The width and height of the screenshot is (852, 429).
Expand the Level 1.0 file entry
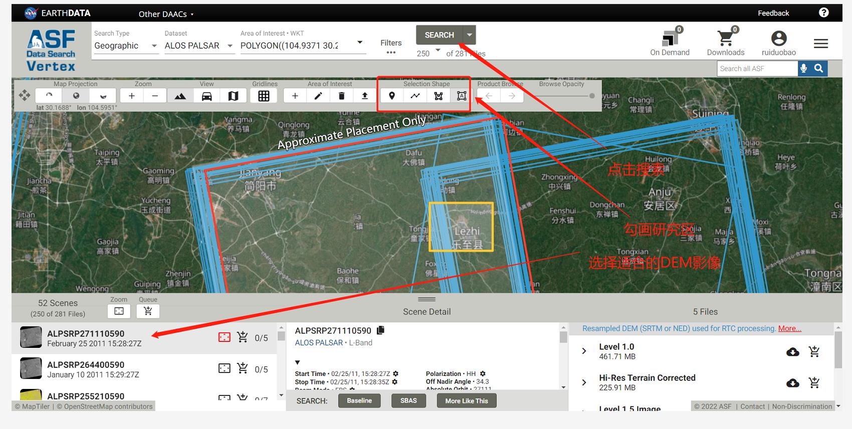584,351
